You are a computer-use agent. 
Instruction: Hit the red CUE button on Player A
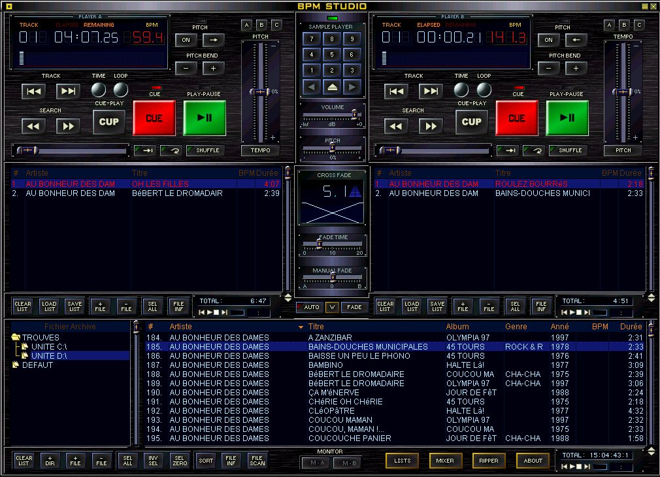tap(154, 118)
